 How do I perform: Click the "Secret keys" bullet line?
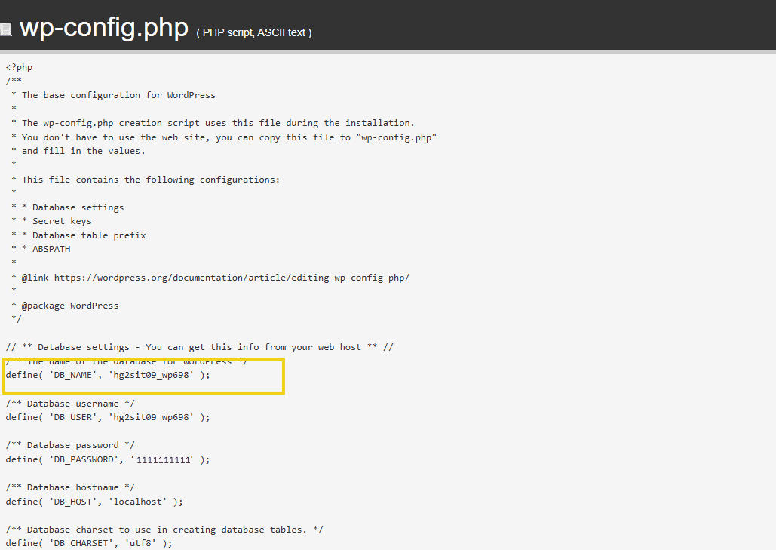pyautogui.click(x=51, y=221)
